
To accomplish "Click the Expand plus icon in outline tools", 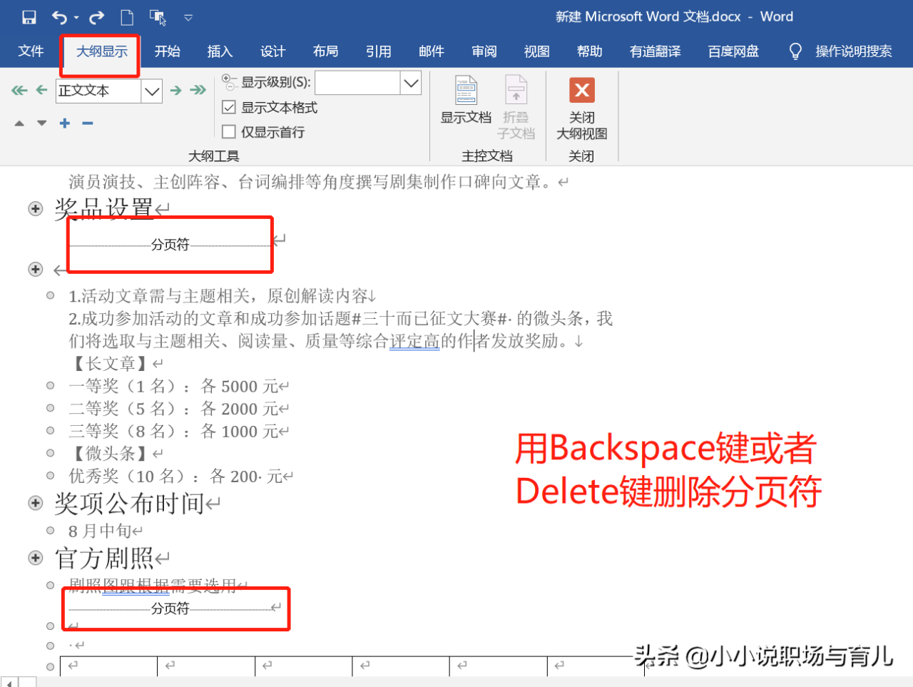I will pyautogui.click(x=65, y=123).
